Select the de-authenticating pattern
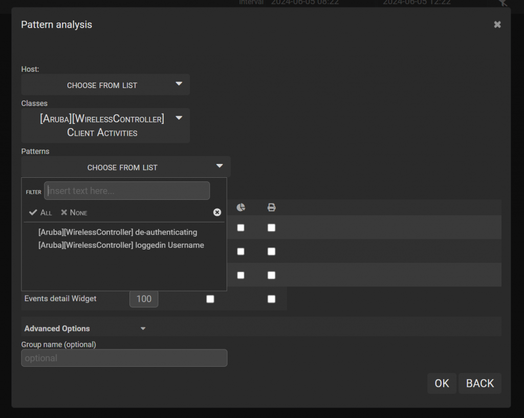This screenshot has width=524, height=418. coord(118,232)
